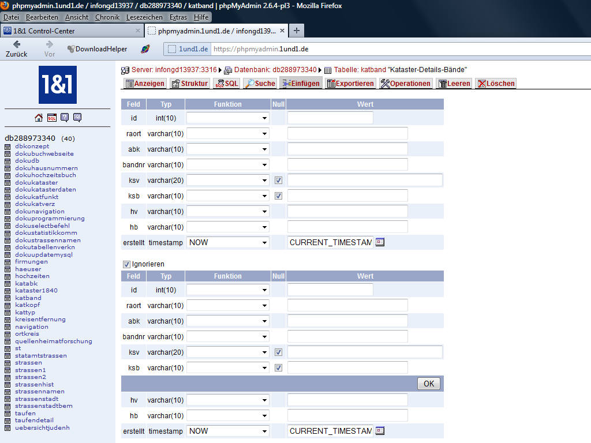The image size is (591, 443).
Task: Click the browser Zurück back arrow
Action: (x=17, y=44)
